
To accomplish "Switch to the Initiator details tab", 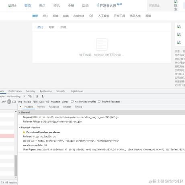I will click(x=67, y=107).
